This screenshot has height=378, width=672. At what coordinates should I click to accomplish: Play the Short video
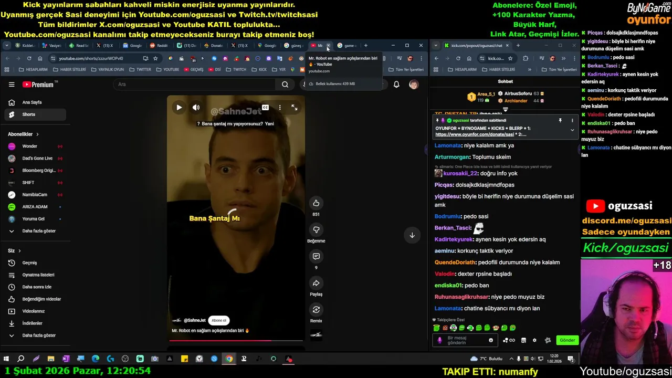tap(179, 107)
